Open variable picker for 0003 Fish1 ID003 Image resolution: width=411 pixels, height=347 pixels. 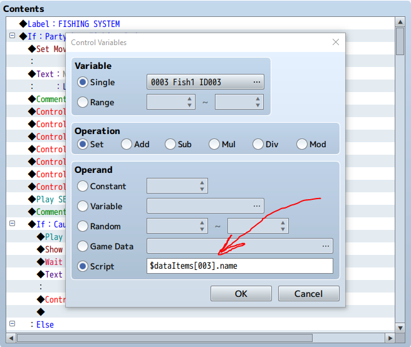[x=205, y=82]
